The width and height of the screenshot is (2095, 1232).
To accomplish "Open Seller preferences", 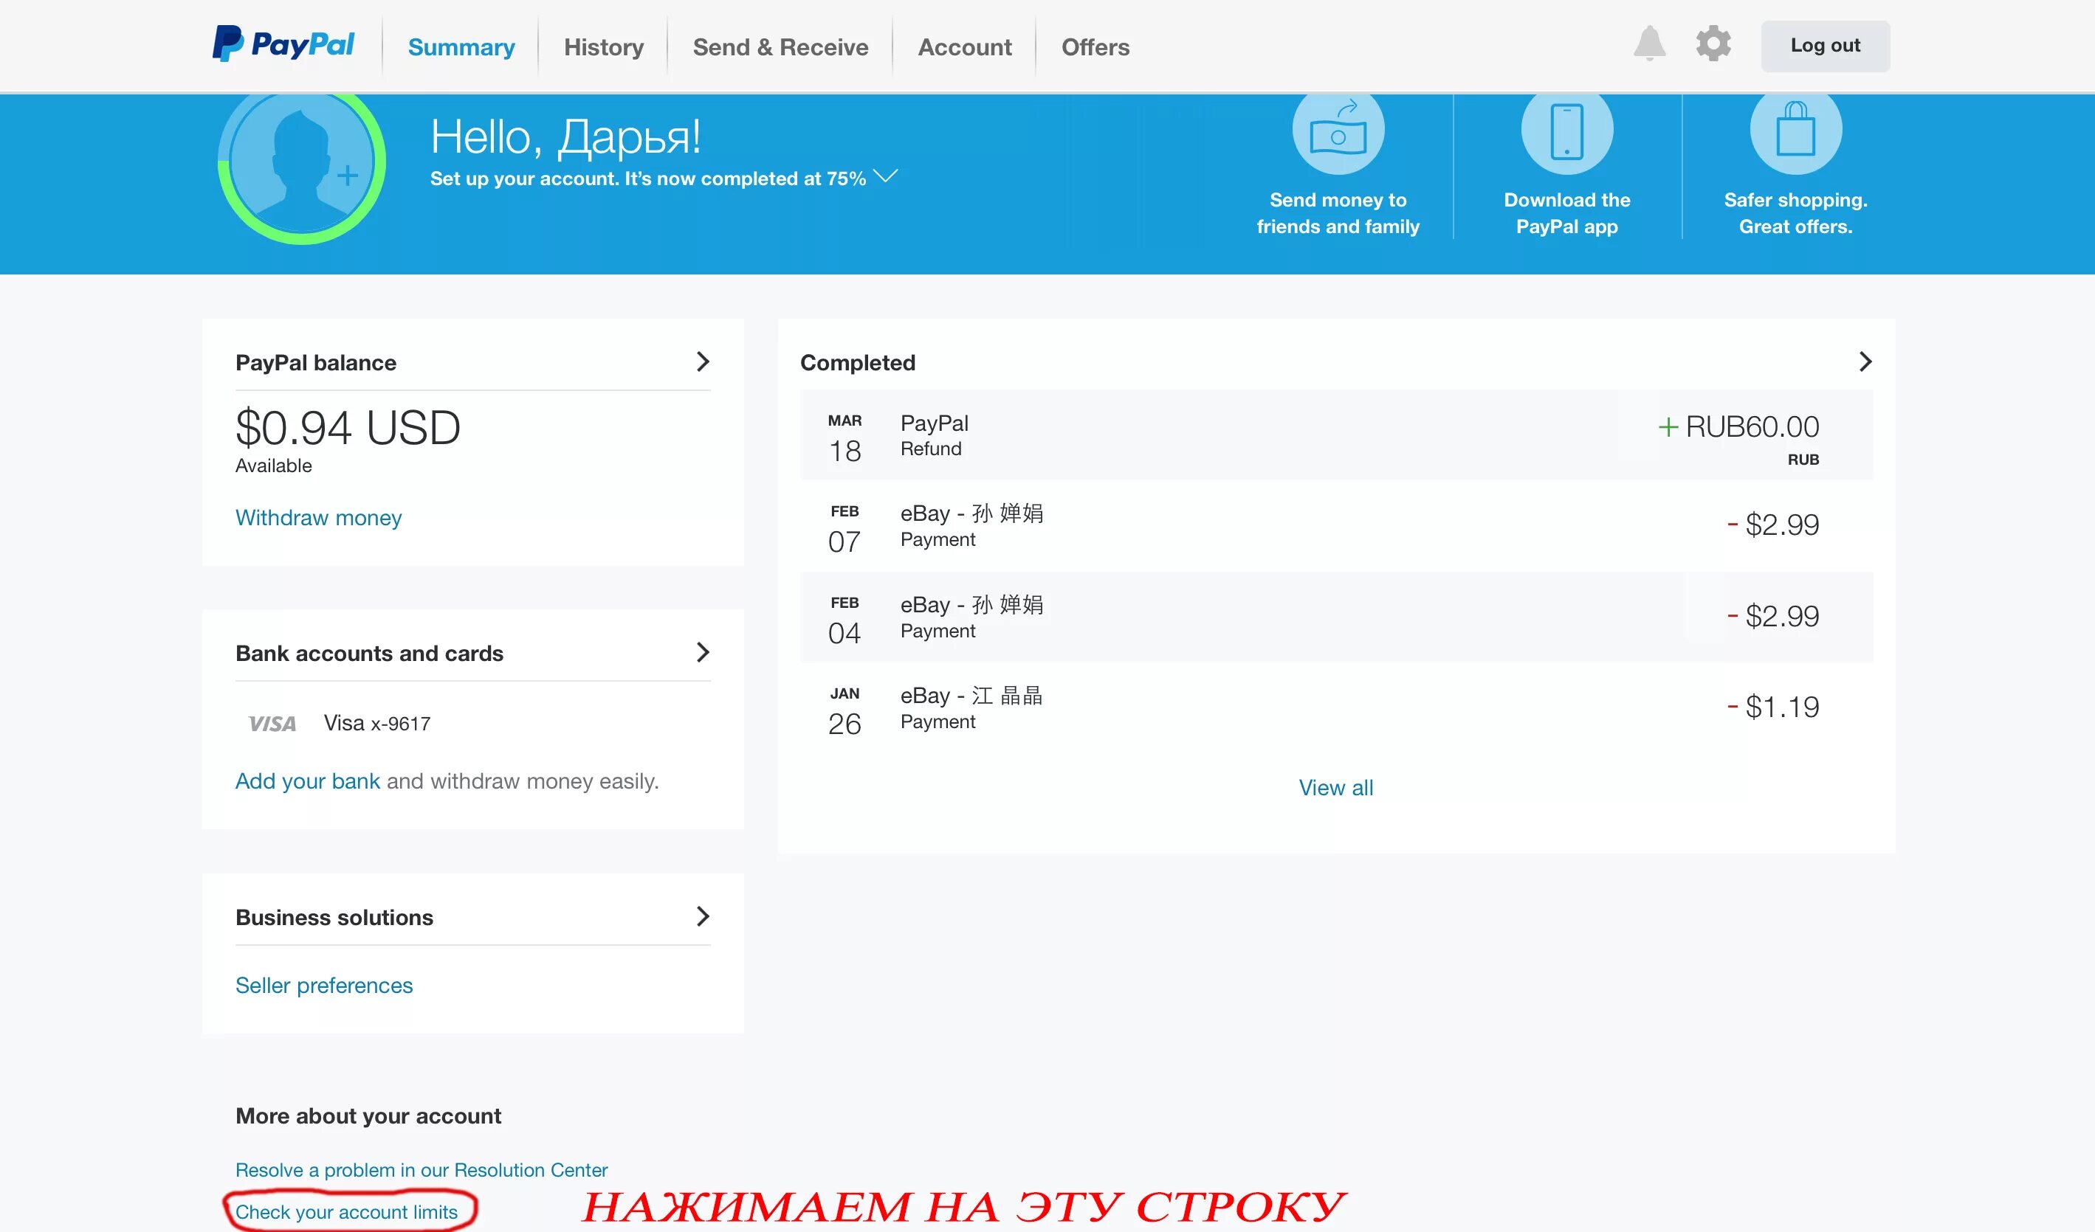I will 324,986.
